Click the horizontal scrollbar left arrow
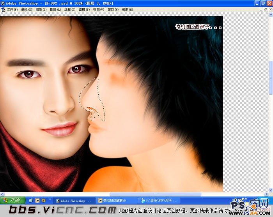Screen dimensions: 273x217 tap(2, 194)
